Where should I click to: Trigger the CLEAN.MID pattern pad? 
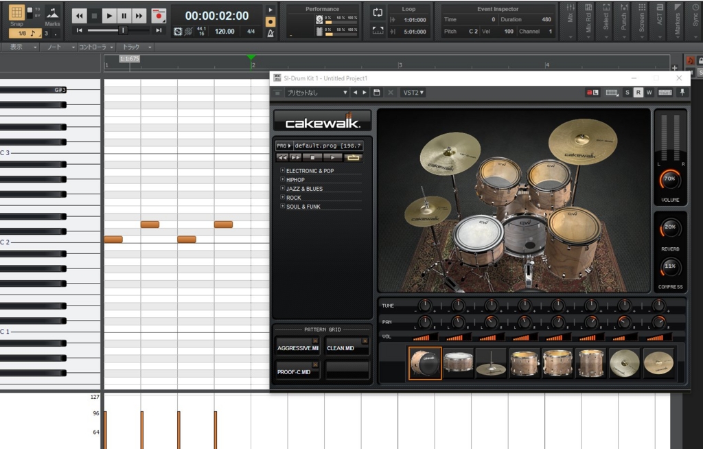coord(347,346)
